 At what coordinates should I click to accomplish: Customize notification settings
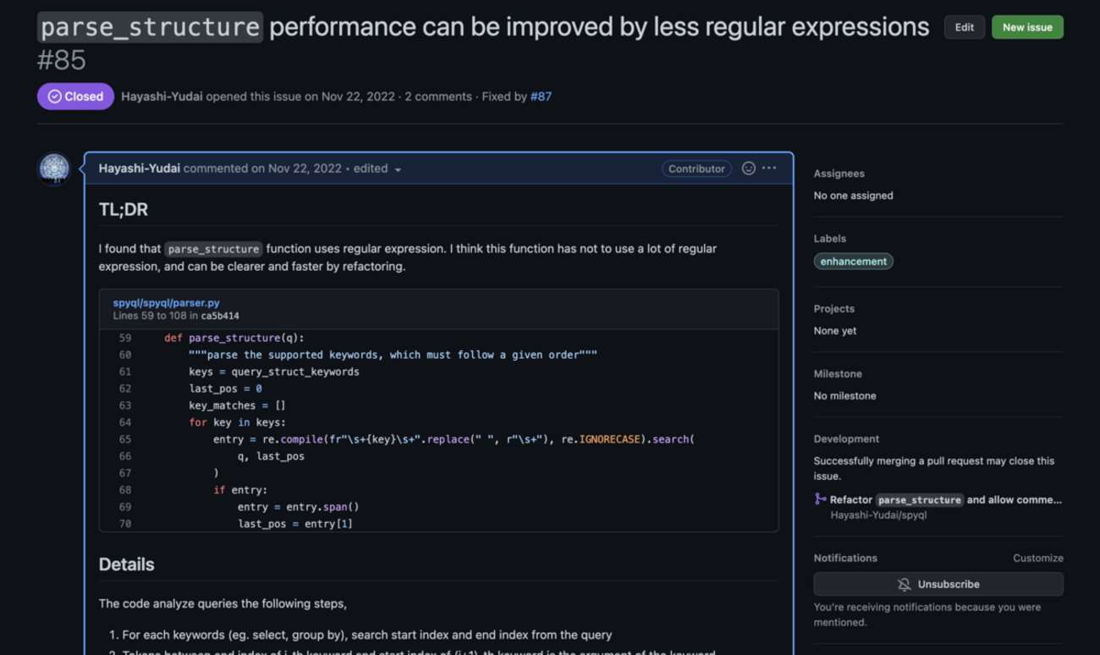click(x=1037, y=558)
